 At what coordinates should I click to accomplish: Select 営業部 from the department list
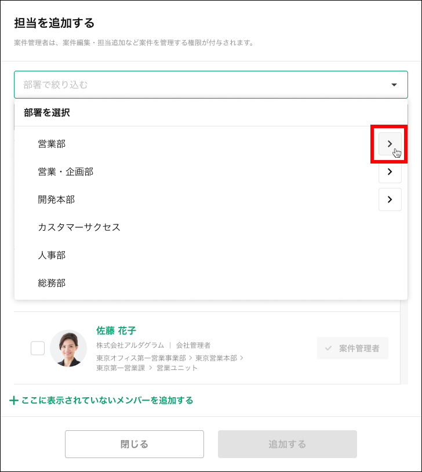coord(52,143)
